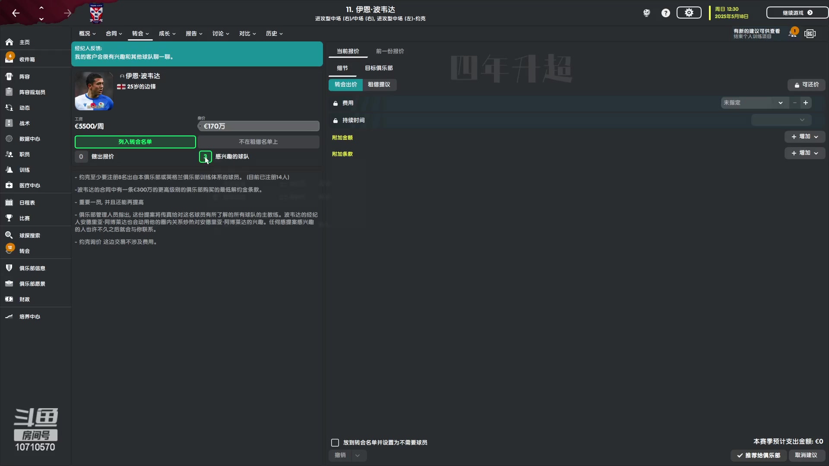Expand the 增加 dropdown for 附加金额

tap(804, 137)
